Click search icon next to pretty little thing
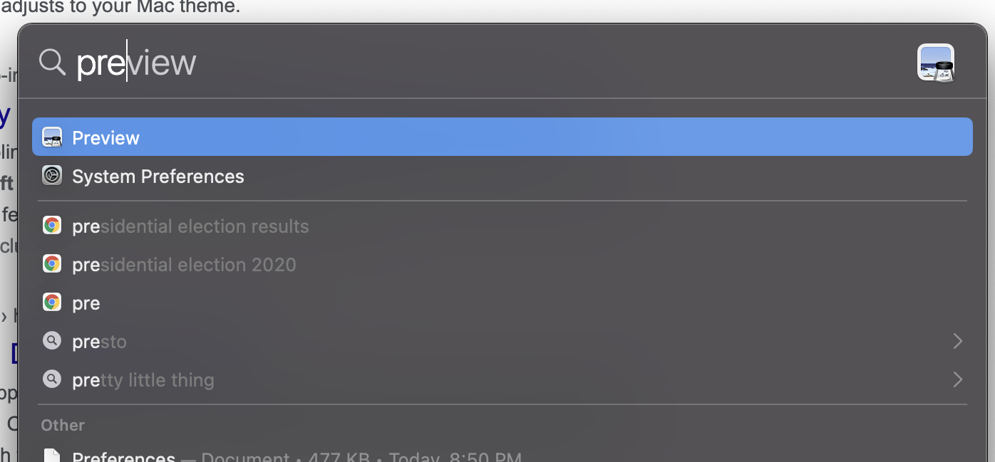The width and height of the screenshot is (995, 462). [x=52, y=379]
